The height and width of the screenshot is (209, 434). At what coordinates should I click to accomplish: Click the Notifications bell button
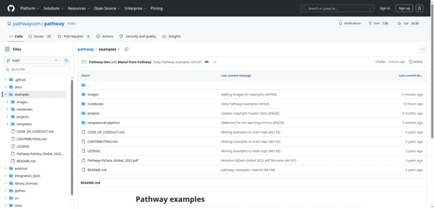tap(350, 24)
